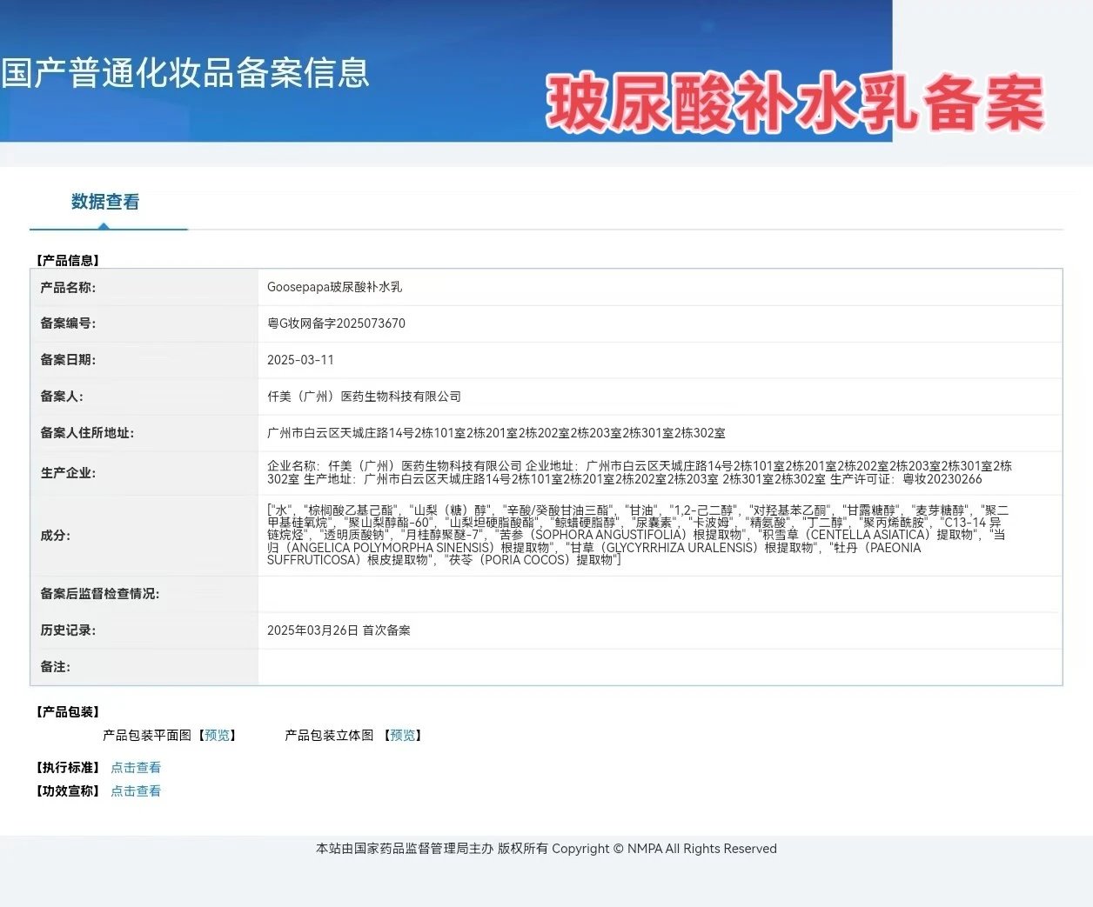1093x907 pixels.
Task: Click the 【功效宣称】 label
Action: [68, 791]
